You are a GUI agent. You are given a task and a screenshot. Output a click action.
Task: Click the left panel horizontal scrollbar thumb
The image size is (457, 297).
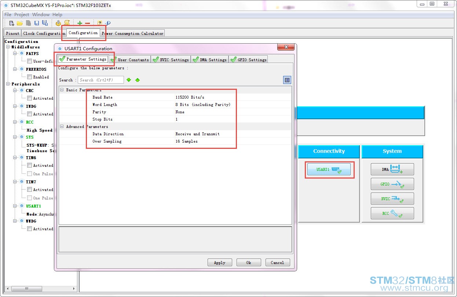pos(26,289)
